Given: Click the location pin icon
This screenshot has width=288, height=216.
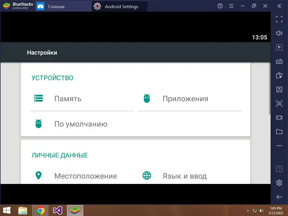Looking at the screenshot, I should click(39, 175).
